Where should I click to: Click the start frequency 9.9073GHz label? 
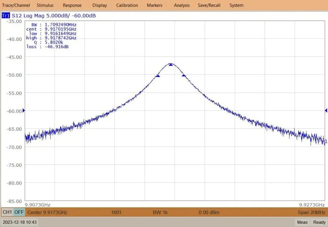(37, 205)
